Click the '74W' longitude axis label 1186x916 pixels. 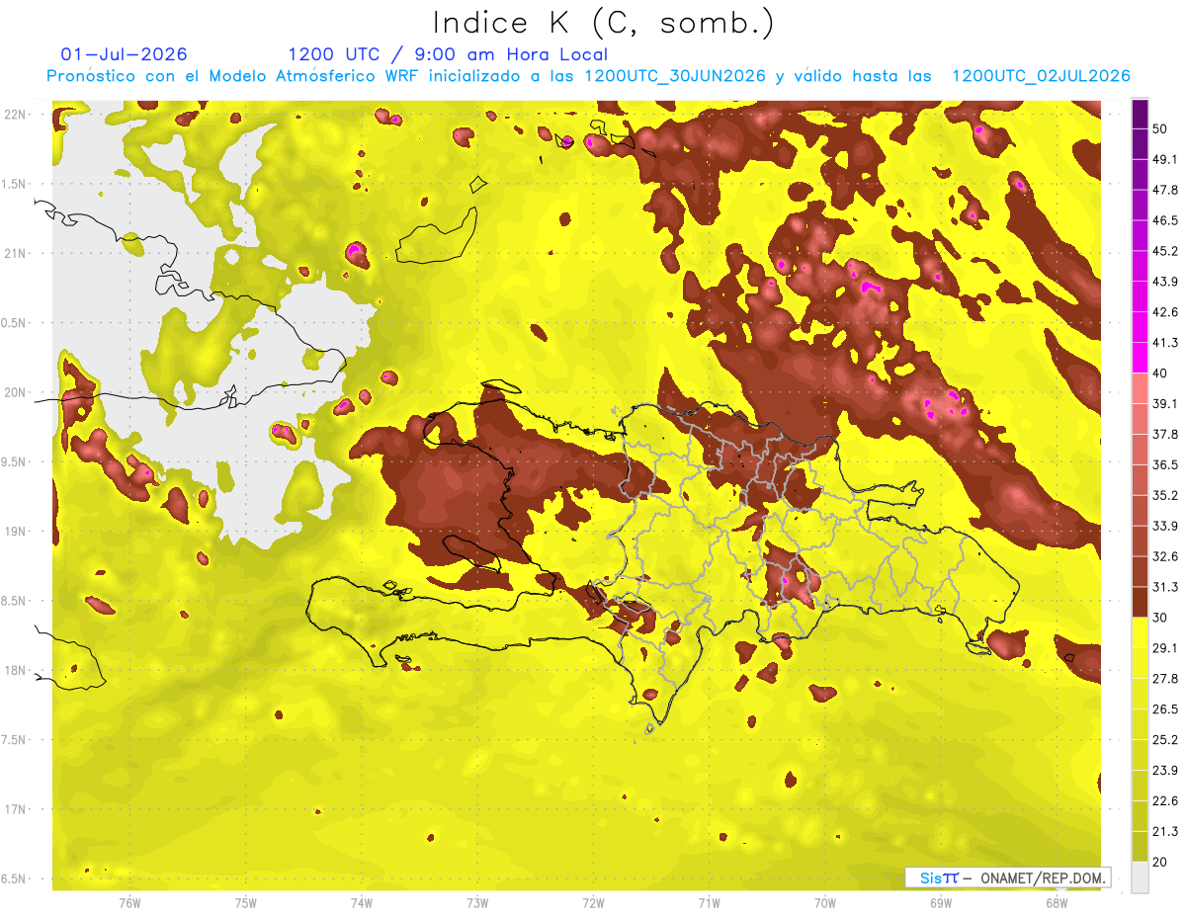pyautogui.click(x=362, y=903)
